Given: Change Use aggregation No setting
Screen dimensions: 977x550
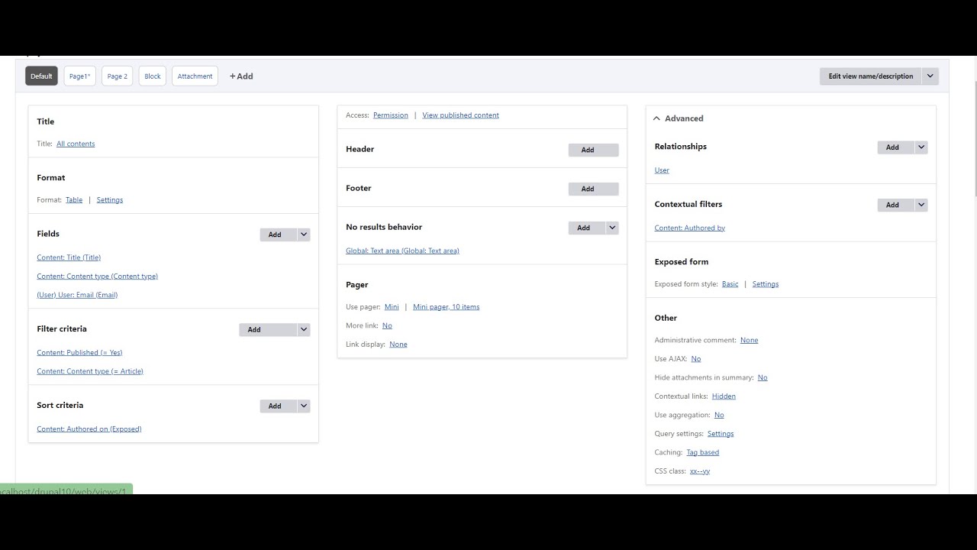Looking at the screenshot, I should pyautogui.click(x=719, y=415).
